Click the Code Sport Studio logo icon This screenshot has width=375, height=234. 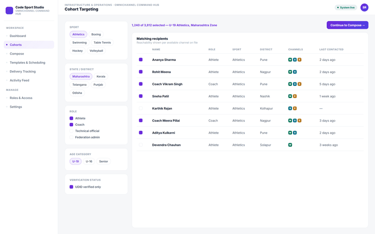click(9, 11)
